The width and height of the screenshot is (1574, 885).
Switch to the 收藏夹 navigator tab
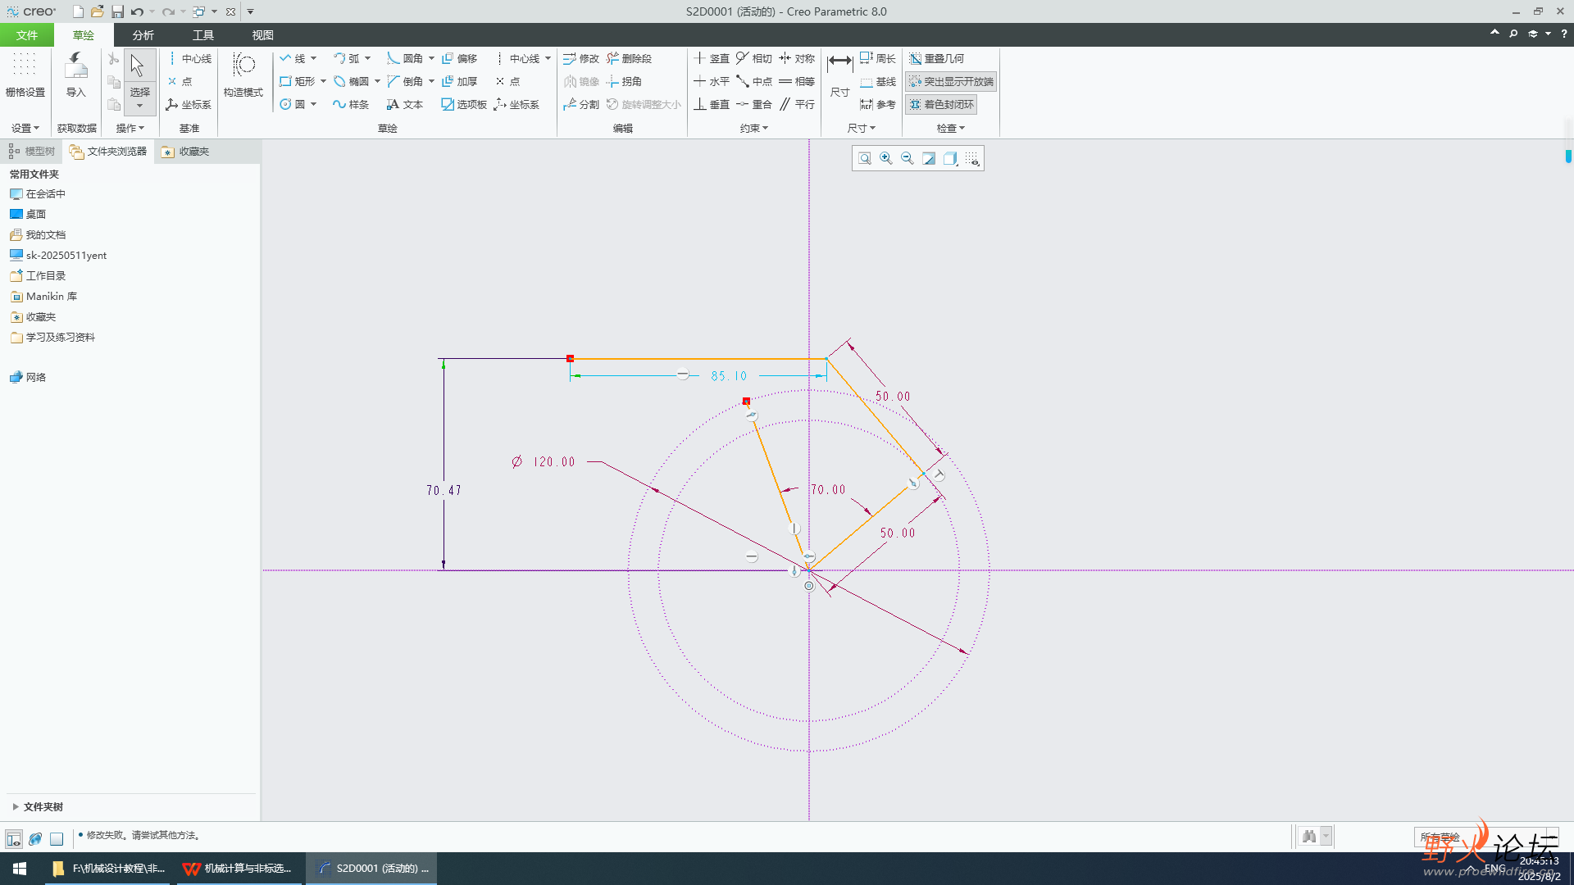coord(186,151)
